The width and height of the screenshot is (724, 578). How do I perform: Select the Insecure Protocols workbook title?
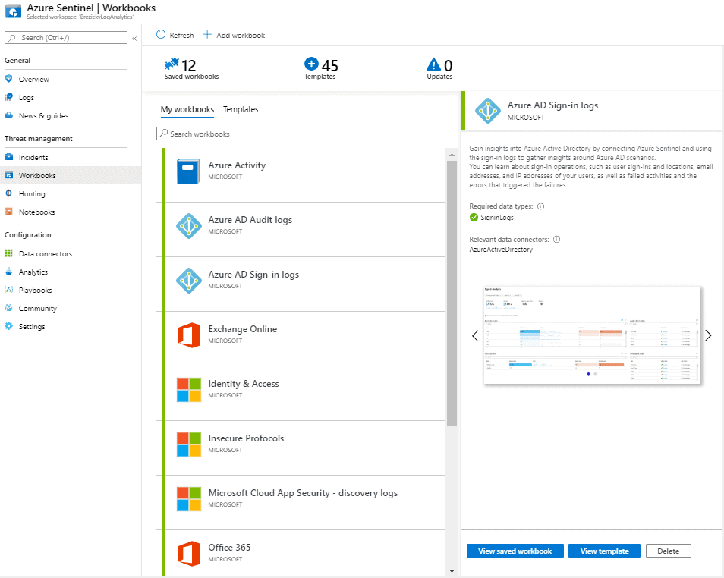(x=246, y=438)
